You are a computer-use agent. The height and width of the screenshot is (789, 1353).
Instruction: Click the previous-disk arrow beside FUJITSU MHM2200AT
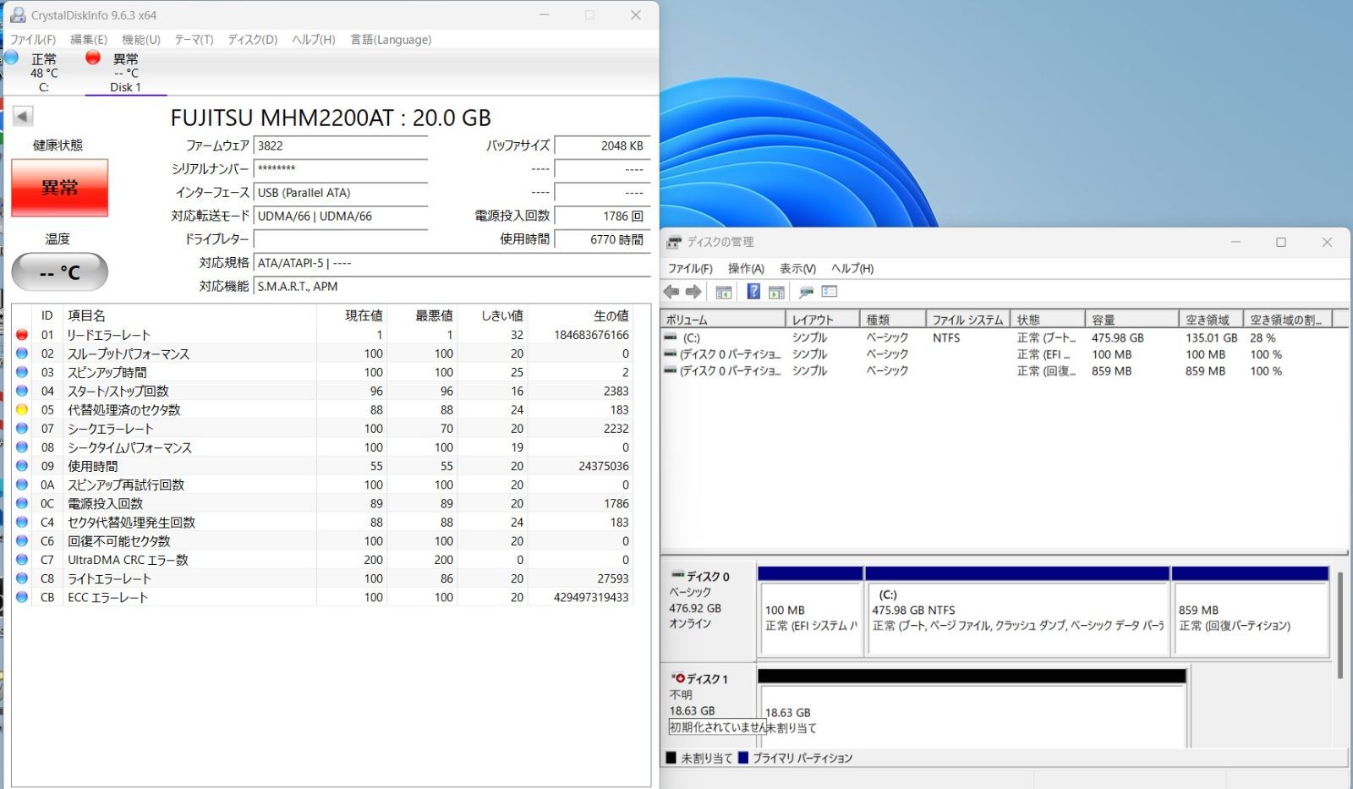click(x=23, y=116)
